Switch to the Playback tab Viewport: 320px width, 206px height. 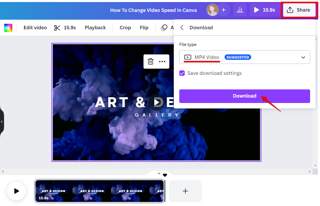pos(95,28)
